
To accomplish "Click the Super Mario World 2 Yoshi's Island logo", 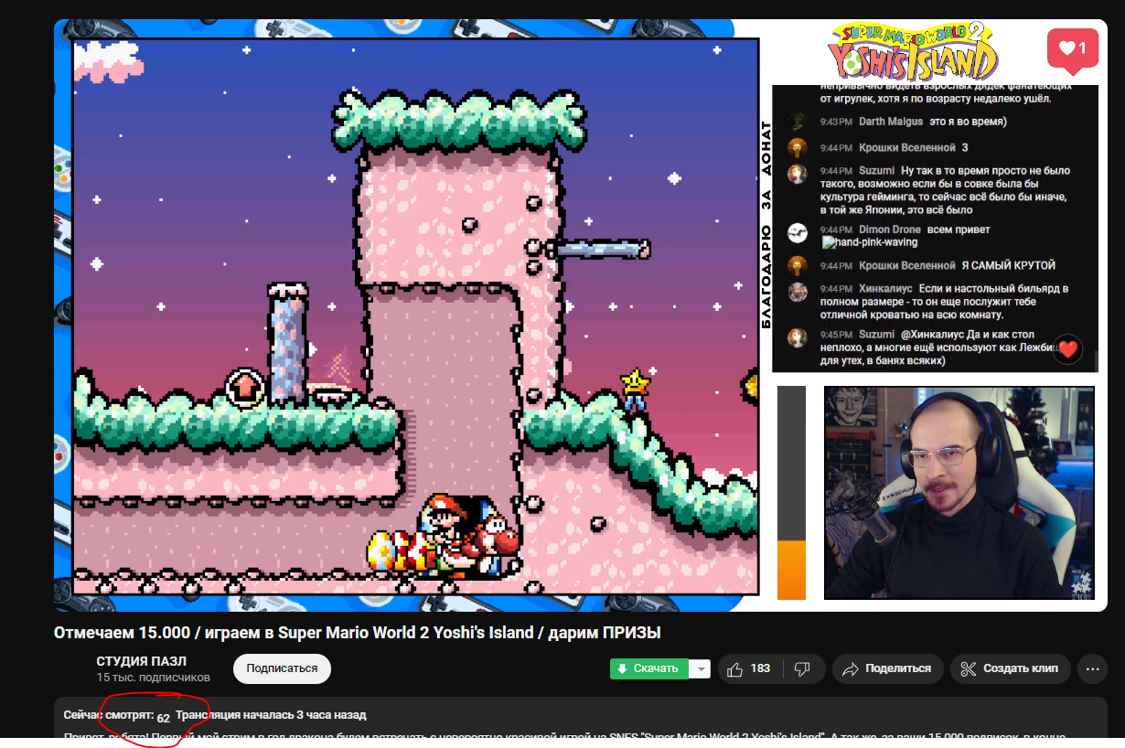I will pyautogui.click(x=912, y=50).
